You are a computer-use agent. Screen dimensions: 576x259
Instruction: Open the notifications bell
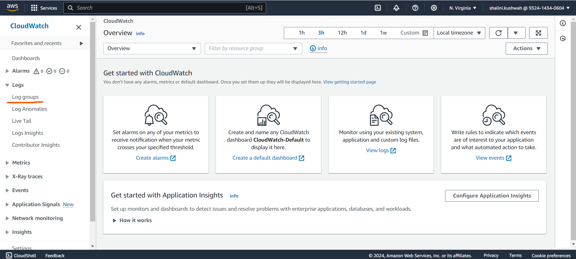[396, 8]
